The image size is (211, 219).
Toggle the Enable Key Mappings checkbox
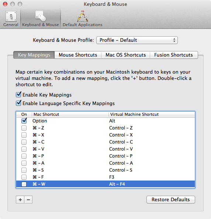pyautogui.click(x=18, y=95)
